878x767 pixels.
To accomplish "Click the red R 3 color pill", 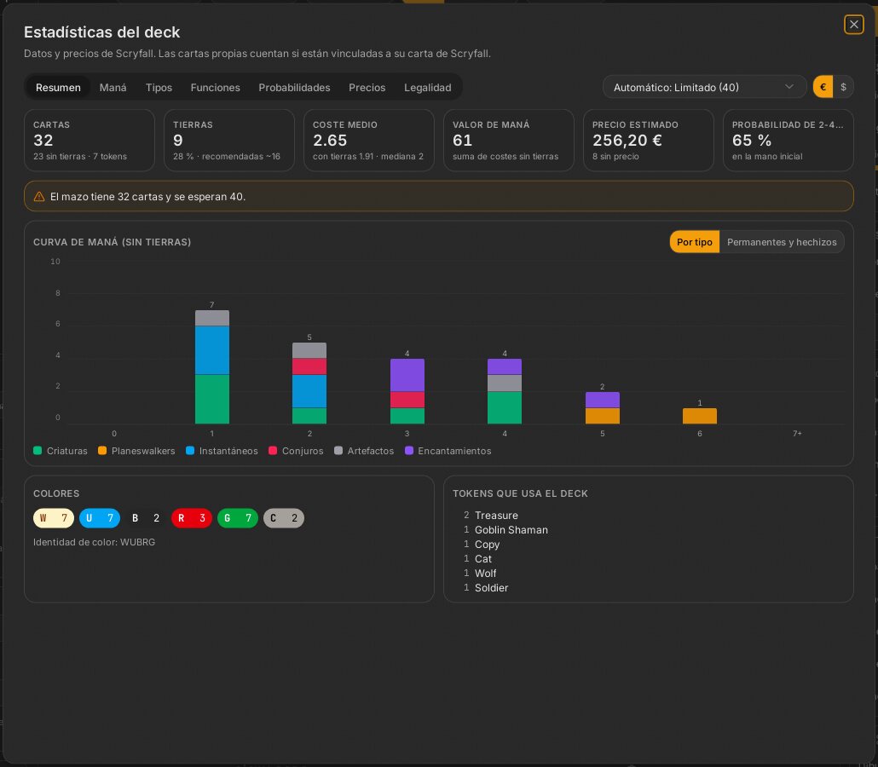I will click(192, 518).
